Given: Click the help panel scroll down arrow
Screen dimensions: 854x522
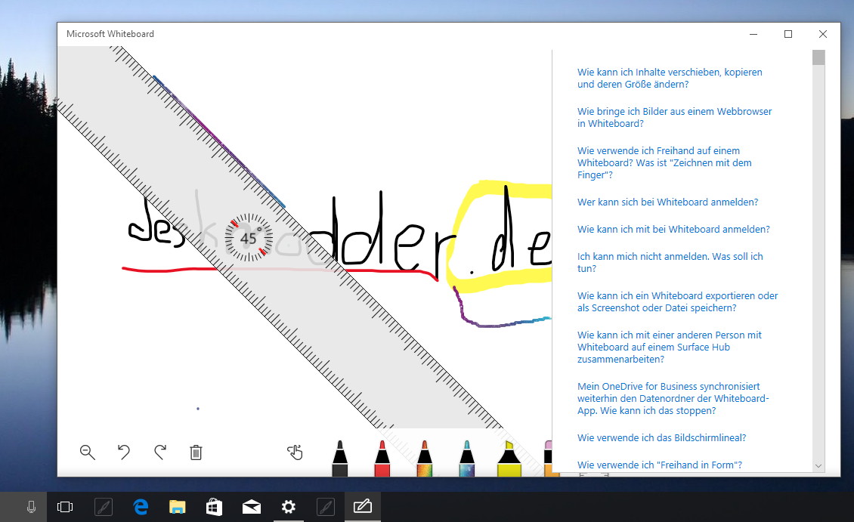Looking at the screenshot, I should click(x=818, y=466).
